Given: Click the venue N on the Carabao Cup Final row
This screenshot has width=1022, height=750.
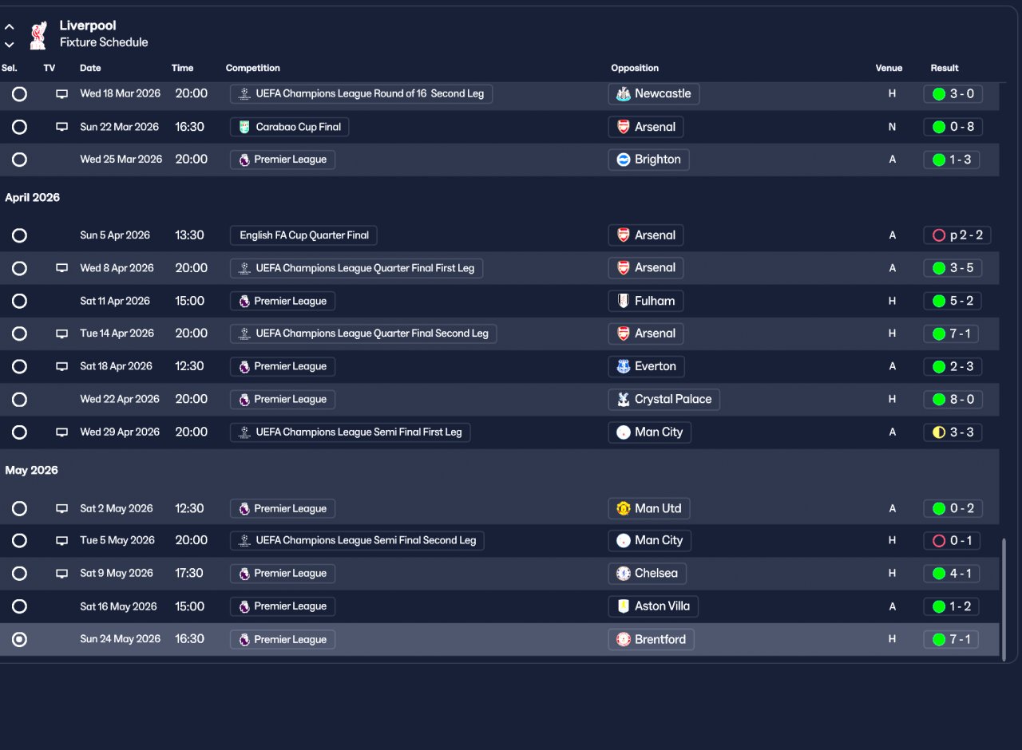Looking at the screenshot, I should pyautogui.click(x=892, y=127).
